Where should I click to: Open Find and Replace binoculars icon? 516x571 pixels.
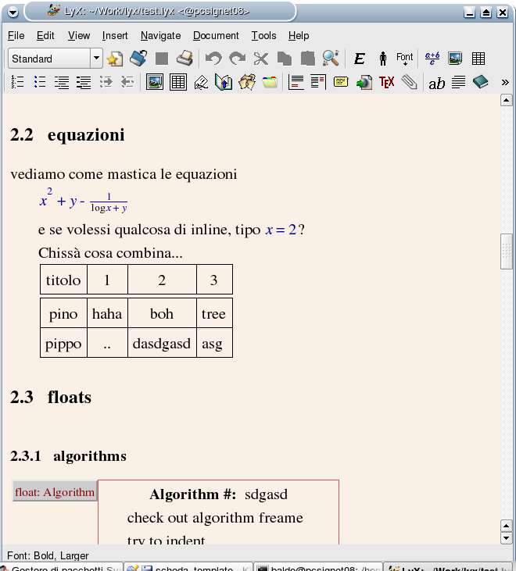(x=331, y=59)
